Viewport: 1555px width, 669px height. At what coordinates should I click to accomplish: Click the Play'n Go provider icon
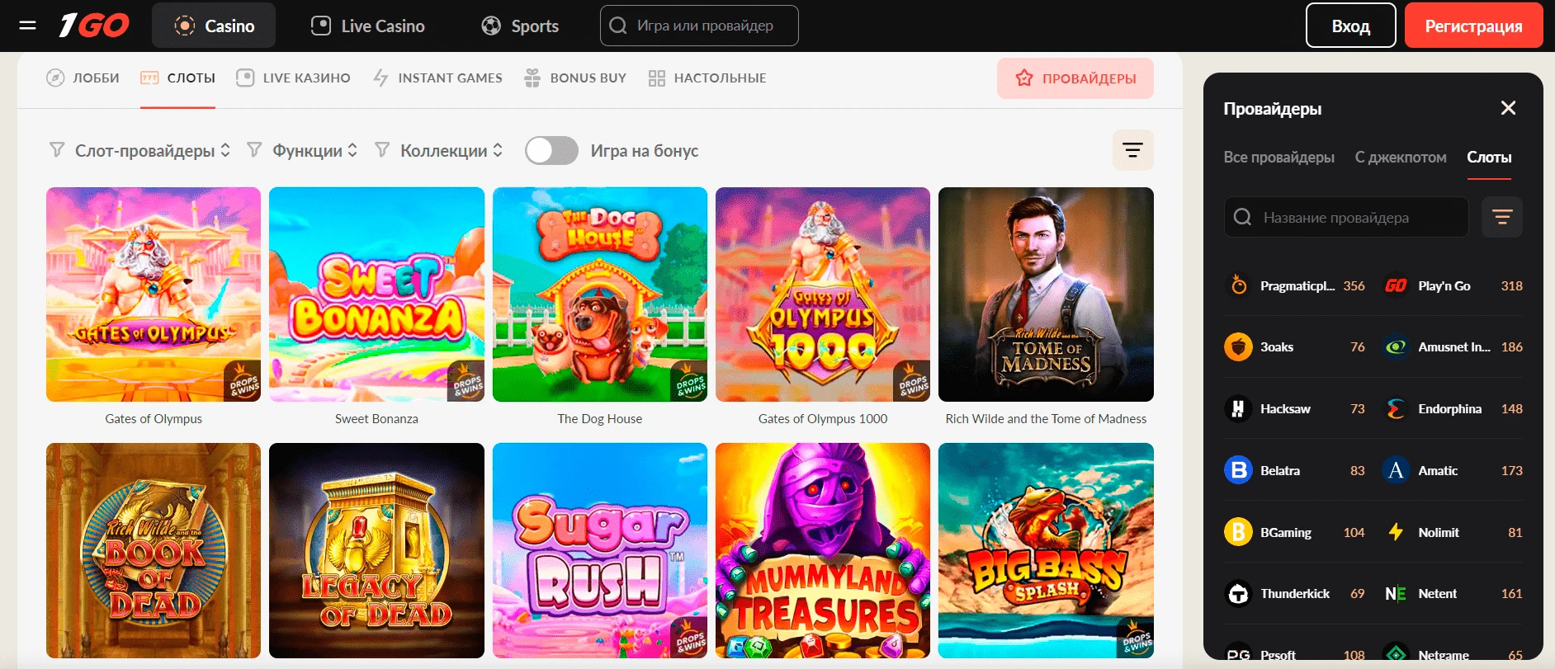coord(1396,285)
